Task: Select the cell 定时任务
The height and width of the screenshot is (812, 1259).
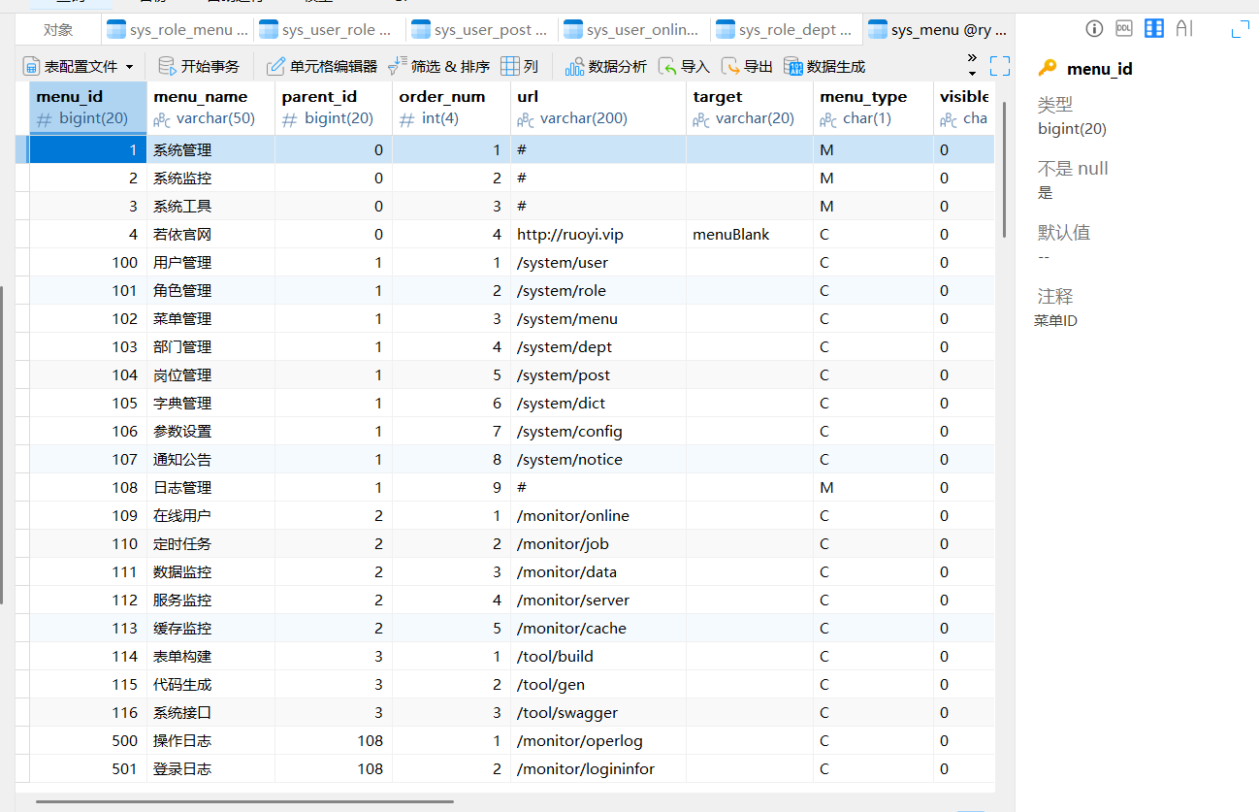Action: pyautogui.click(x=211, y=543)
